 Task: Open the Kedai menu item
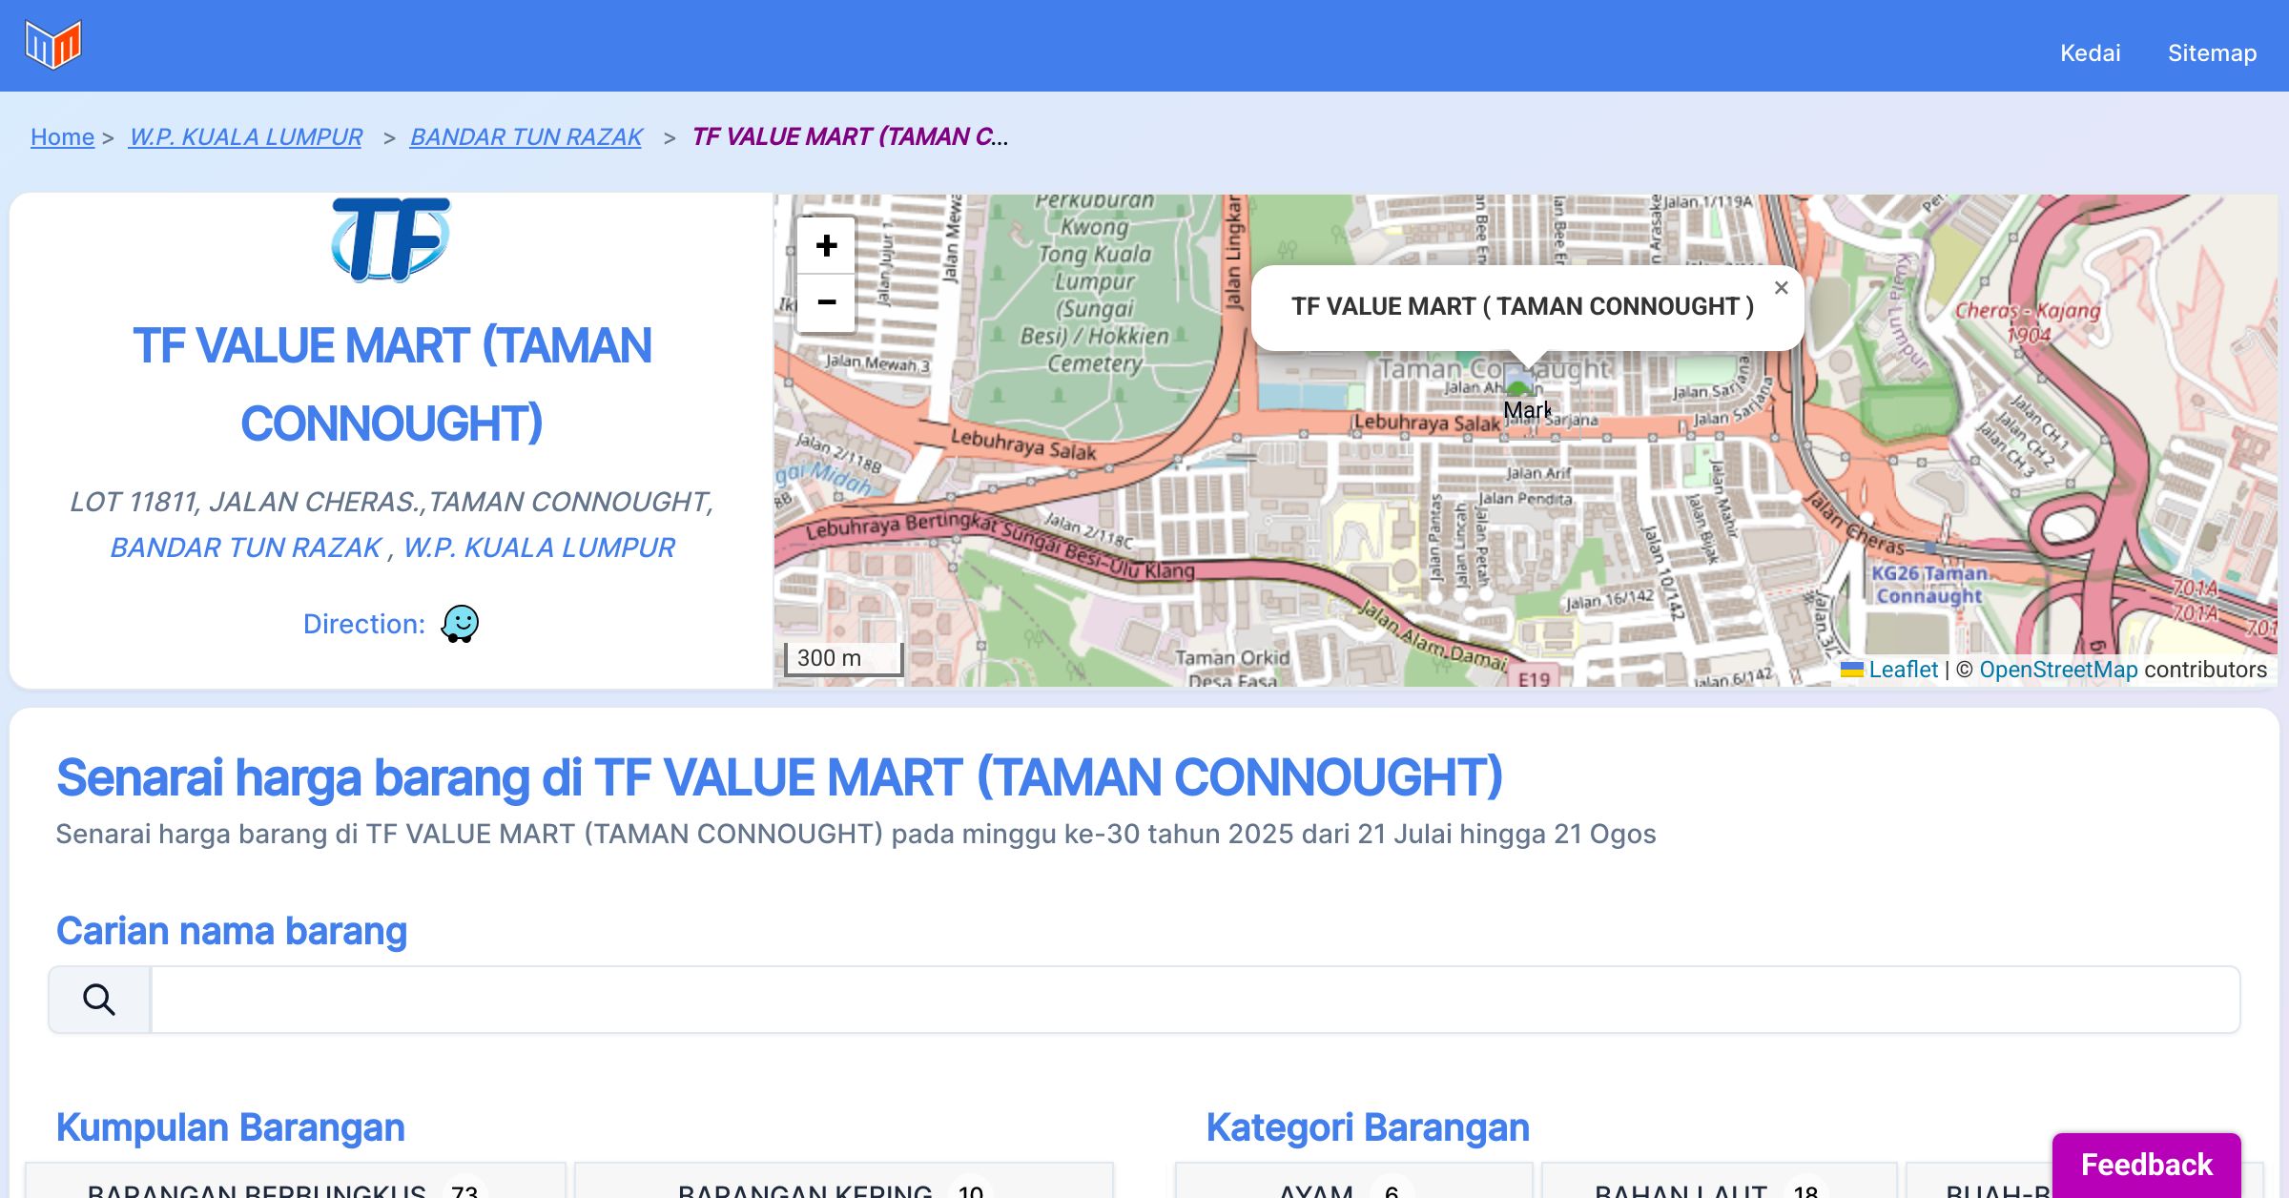2090,53
